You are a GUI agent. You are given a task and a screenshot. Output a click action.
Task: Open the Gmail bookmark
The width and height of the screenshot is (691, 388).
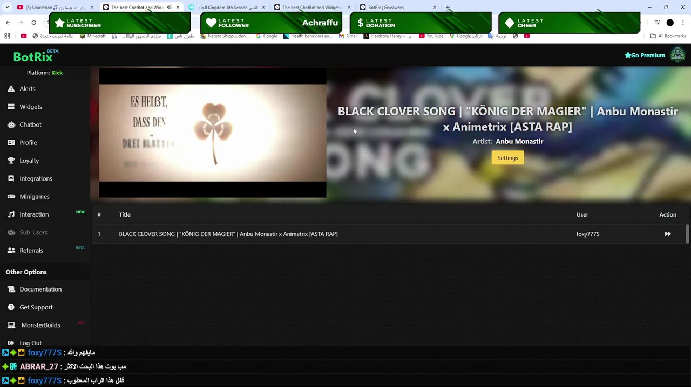(x=348, y=36)
